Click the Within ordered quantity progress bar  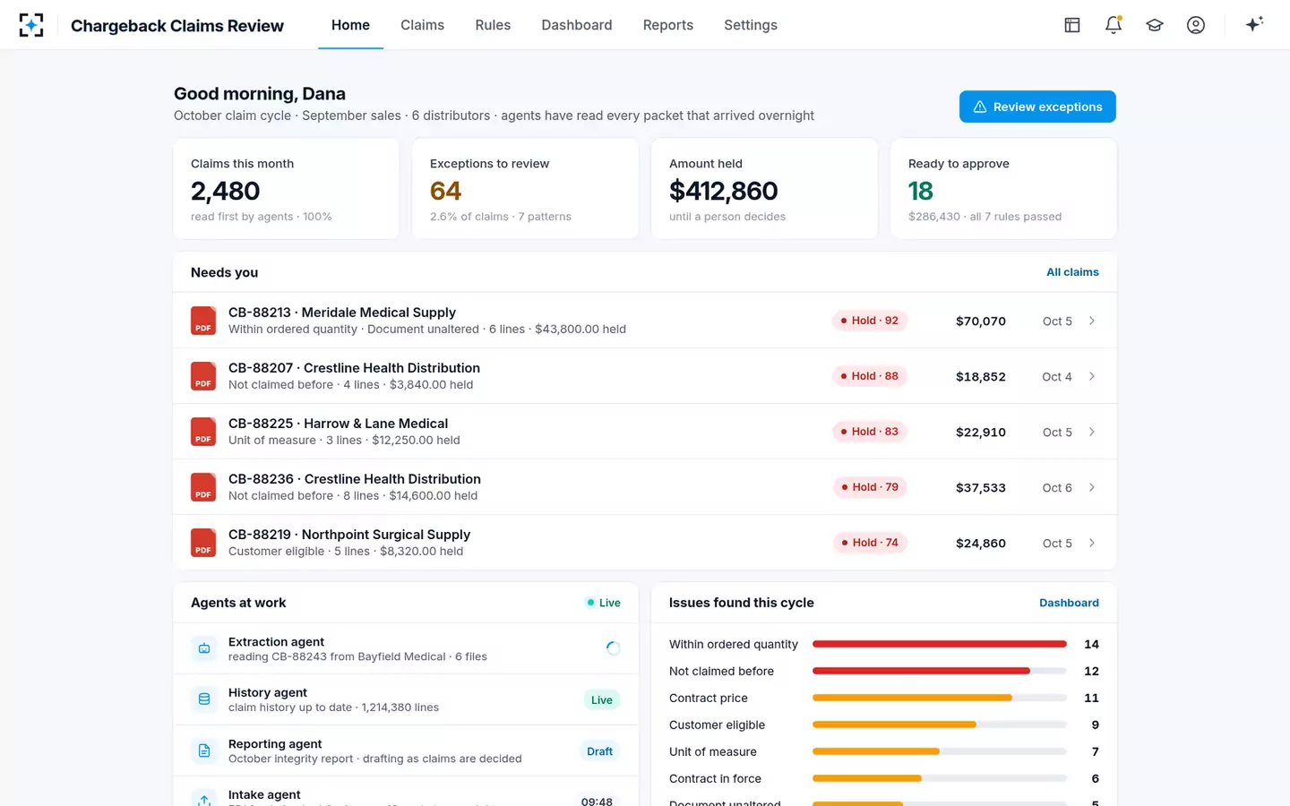pos(940,644)
